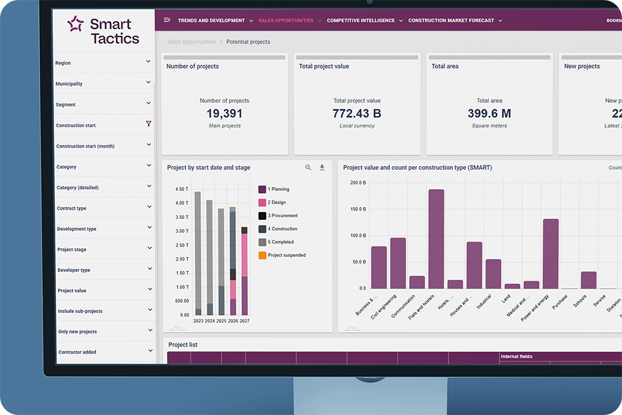Toggle the 1 Planning legend entry
This screenshot has width=622, height=415.
point(274,189)
